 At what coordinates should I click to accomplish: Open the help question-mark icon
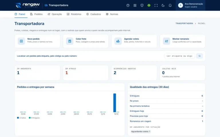coord(128,5)
